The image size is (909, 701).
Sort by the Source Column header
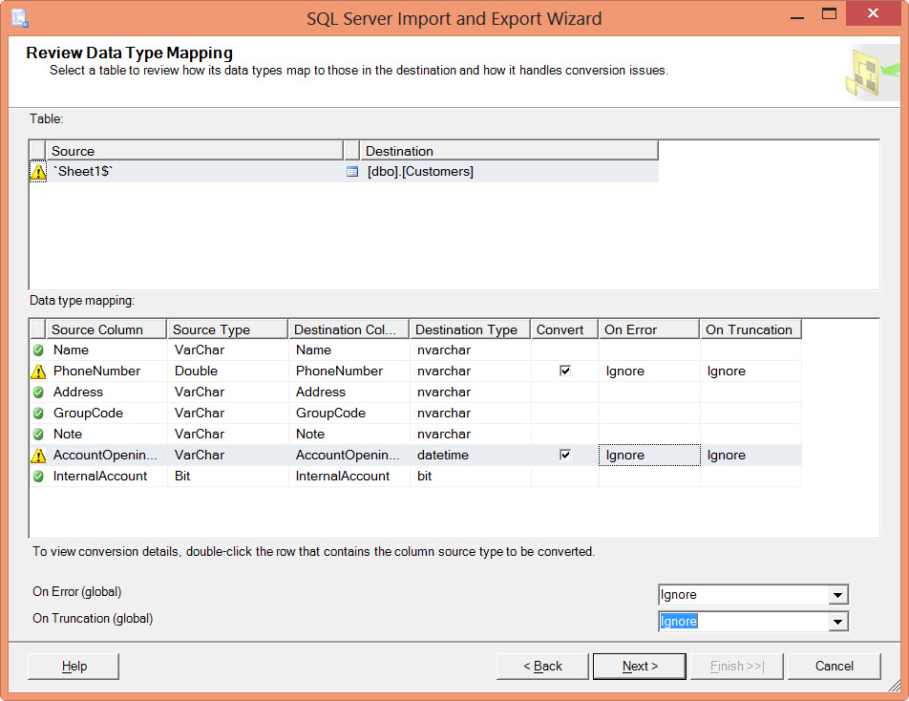[106, 329]
